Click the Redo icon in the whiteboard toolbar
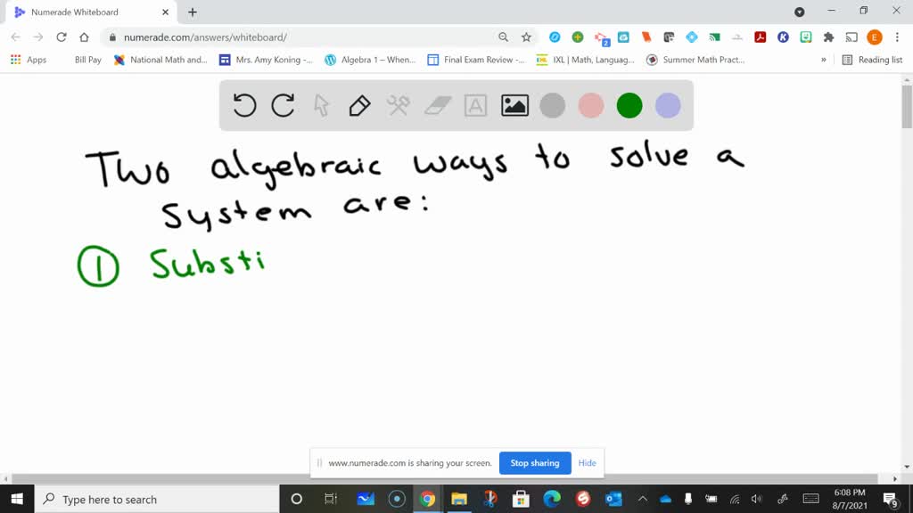 [x=283, y=105]
